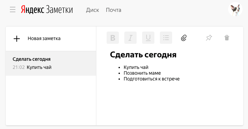The image size is (248, 129).
Task: Attach a file with paperclip icon
Action: tap(184, 38)
